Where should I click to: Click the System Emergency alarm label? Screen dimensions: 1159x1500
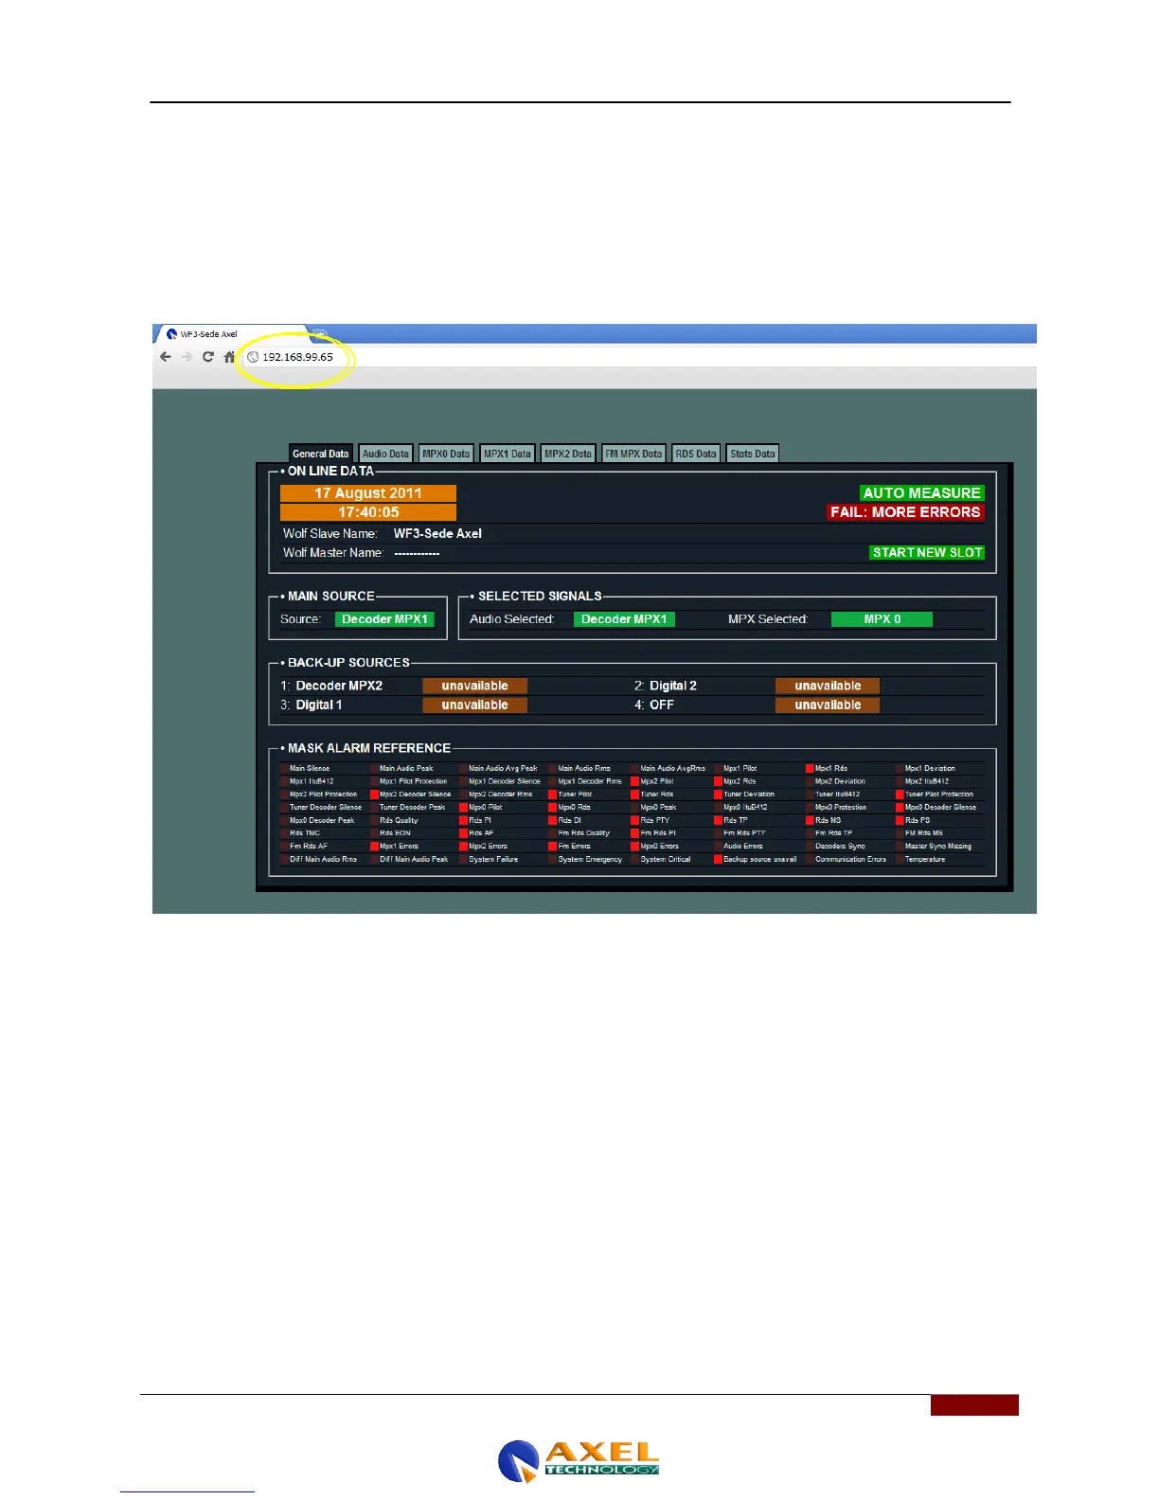pyautogui.click(x=590, y=860)
